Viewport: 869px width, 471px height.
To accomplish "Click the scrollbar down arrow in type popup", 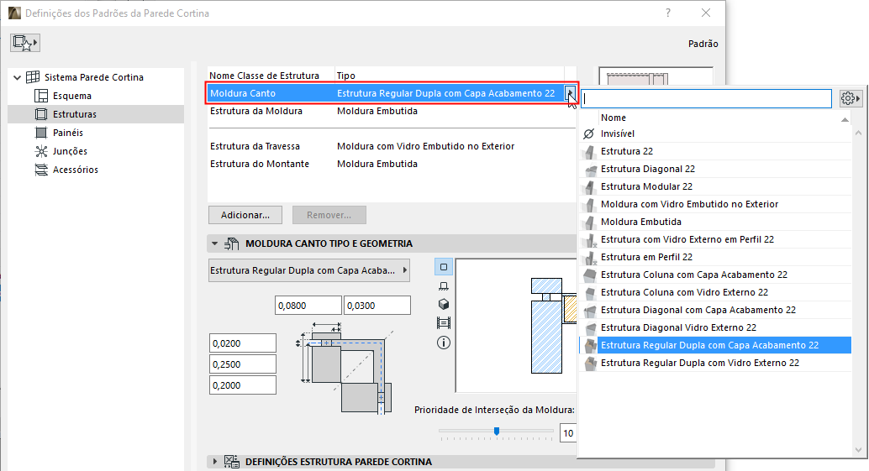I will click(x=858, y=450).
